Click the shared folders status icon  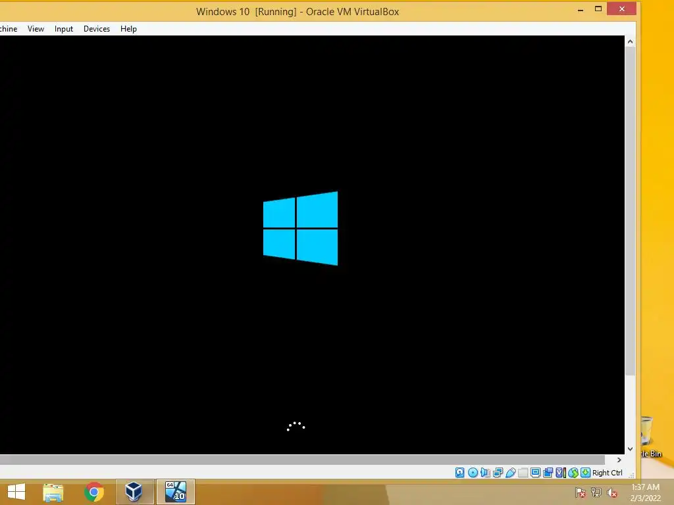pos(523,473)
